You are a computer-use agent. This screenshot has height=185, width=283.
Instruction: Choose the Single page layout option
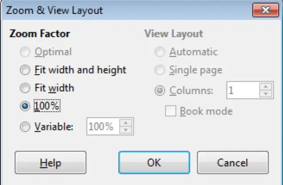159,70
